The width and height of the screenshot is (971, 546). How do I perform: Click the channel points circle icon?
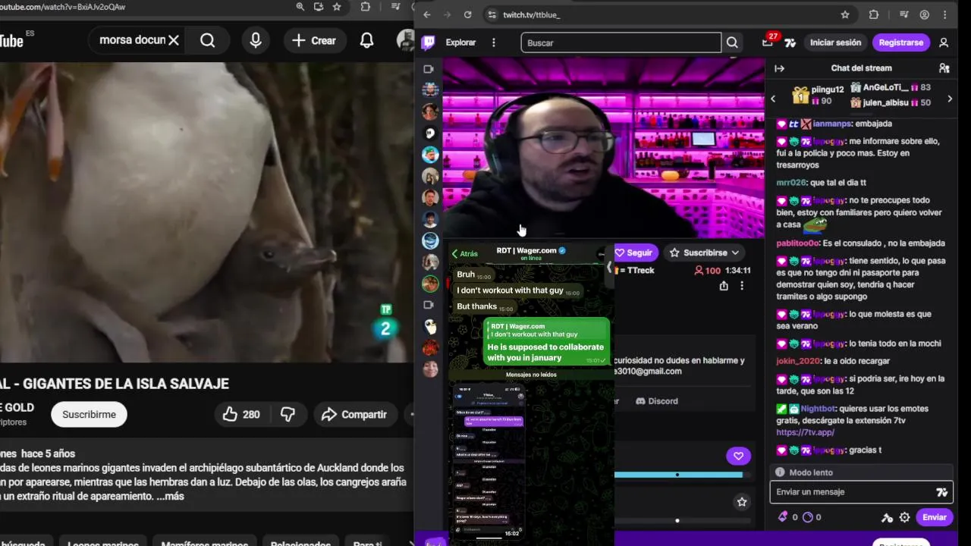point(807,517)
